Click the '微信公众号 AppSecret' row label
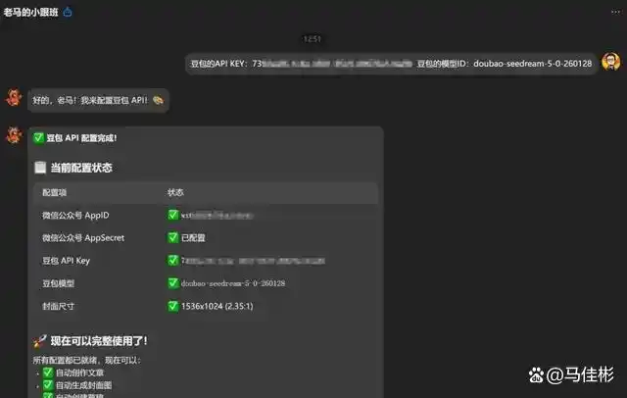 [x=83, y=238]
